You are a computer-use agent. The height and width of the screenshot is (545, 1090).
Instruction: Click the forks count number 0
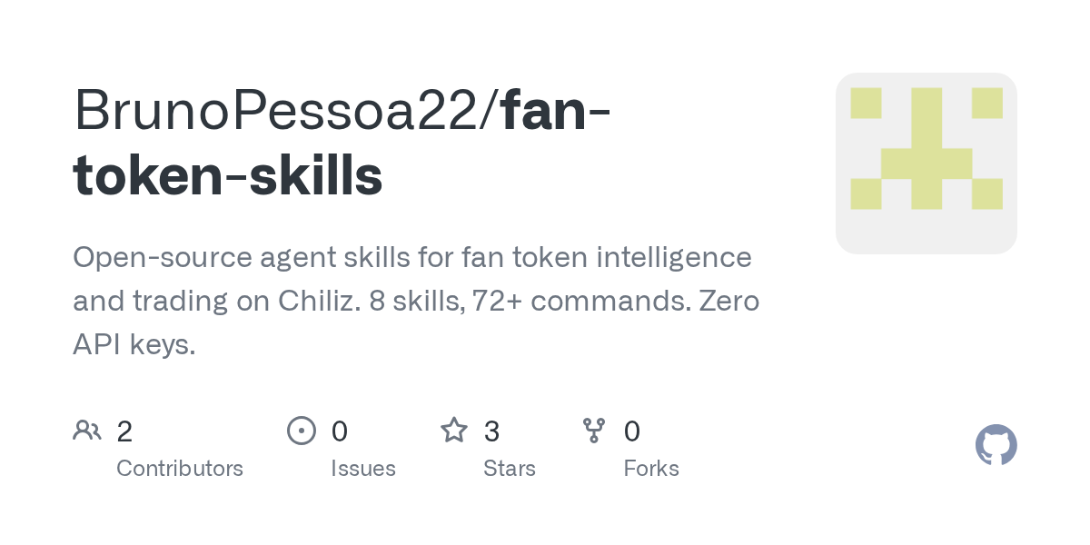(x=632, y=431)
